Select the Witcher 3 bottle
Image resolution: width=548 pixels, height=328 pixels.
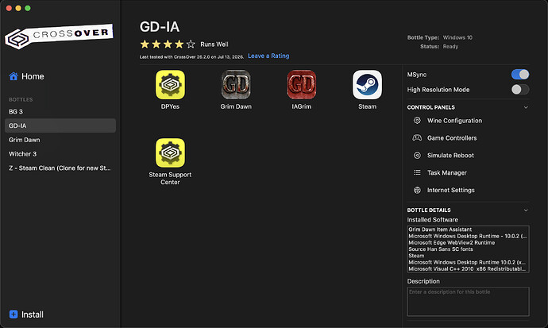point(60,154)
